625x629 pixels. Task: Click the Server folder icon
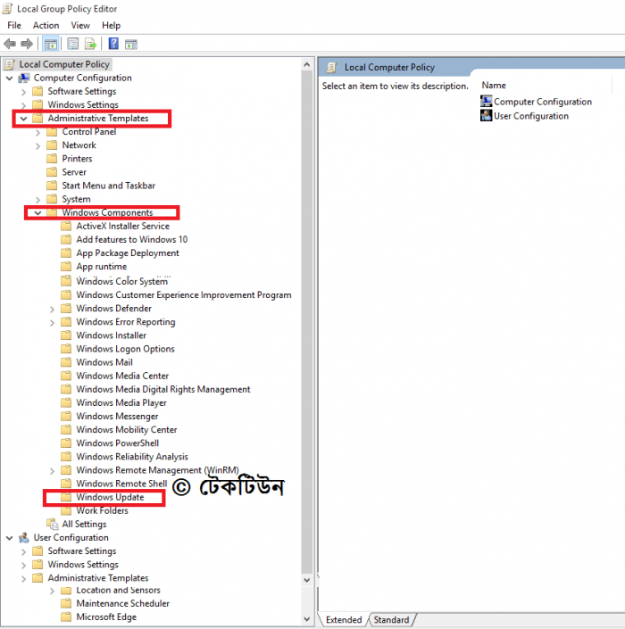coord(52,172)
